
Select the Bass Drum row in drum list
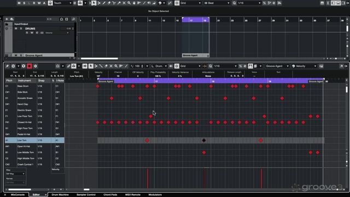coord(34,86)
